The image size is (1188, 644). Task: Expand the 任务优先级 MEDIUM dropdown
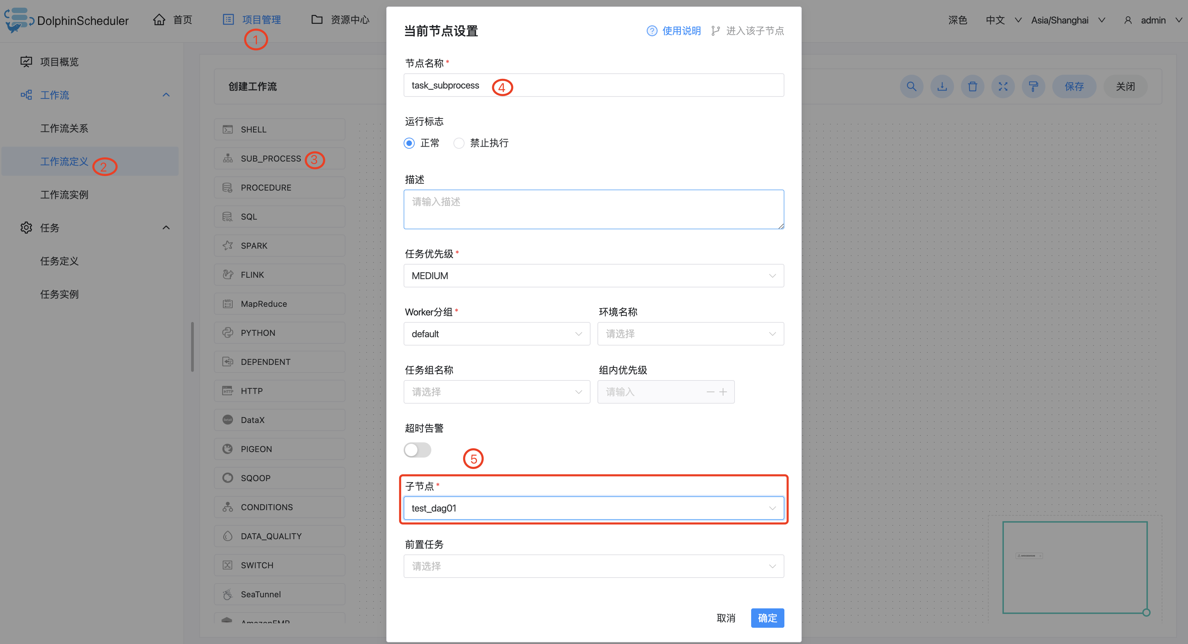(593, 276)
